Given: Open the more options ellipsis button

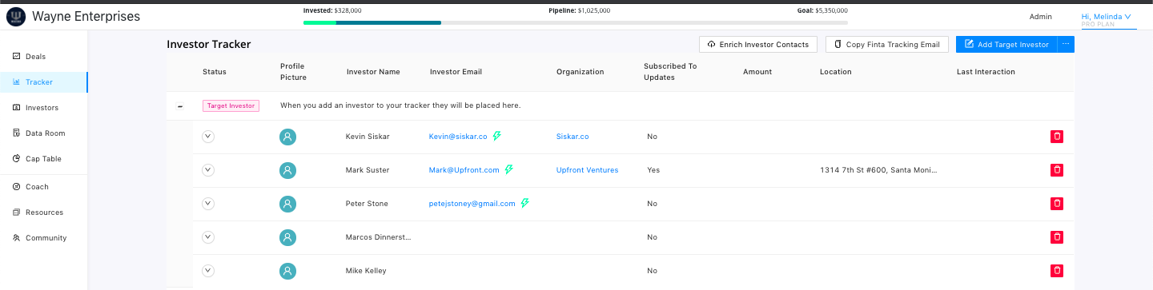Looking at the screenshot, I should [1066, 45].
